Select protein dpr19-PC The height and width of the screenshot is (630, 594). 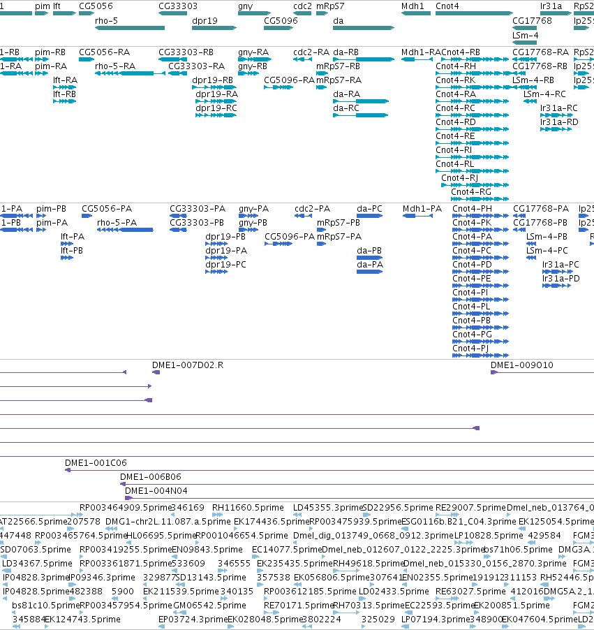(x=225, y=265)
